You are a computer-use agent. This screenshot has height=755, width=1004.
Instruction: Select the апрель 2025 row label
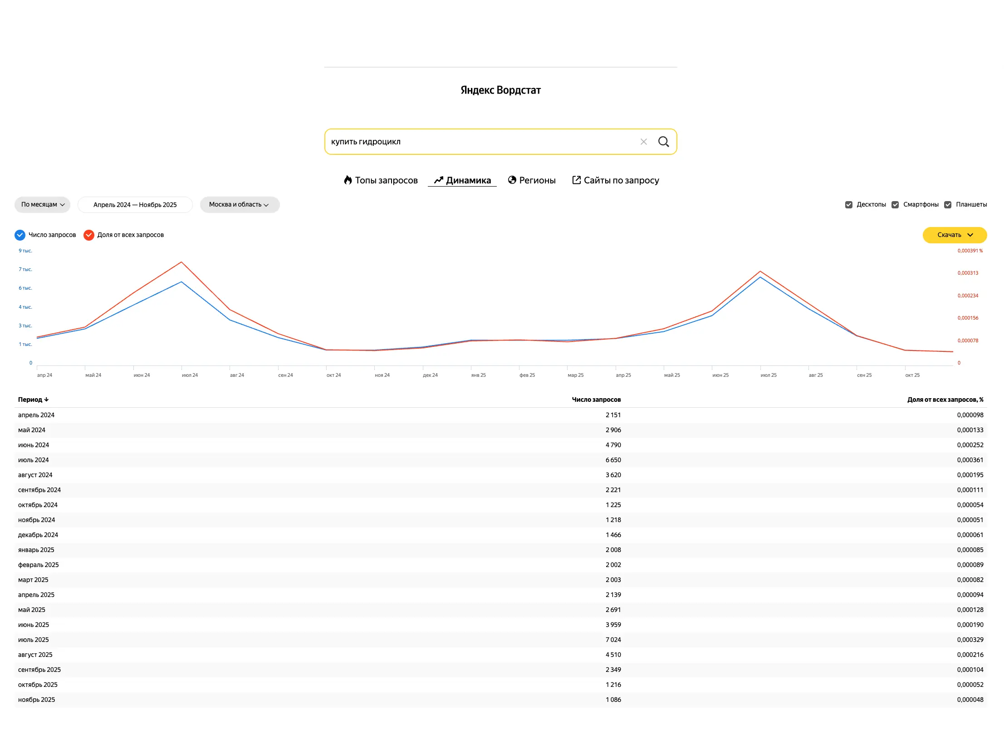click(x=36, y=595)
